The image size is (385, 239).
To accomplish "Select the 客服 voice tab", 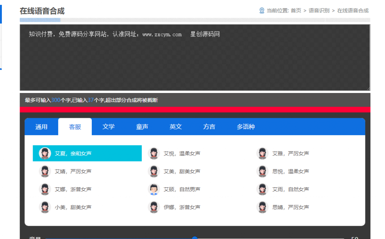I will (x=75, y=127).
